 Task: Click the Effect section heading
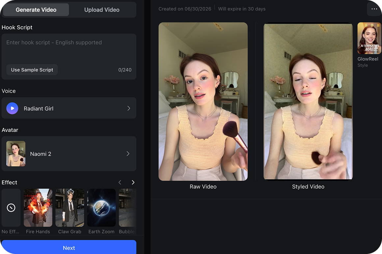tap(9, 182)
